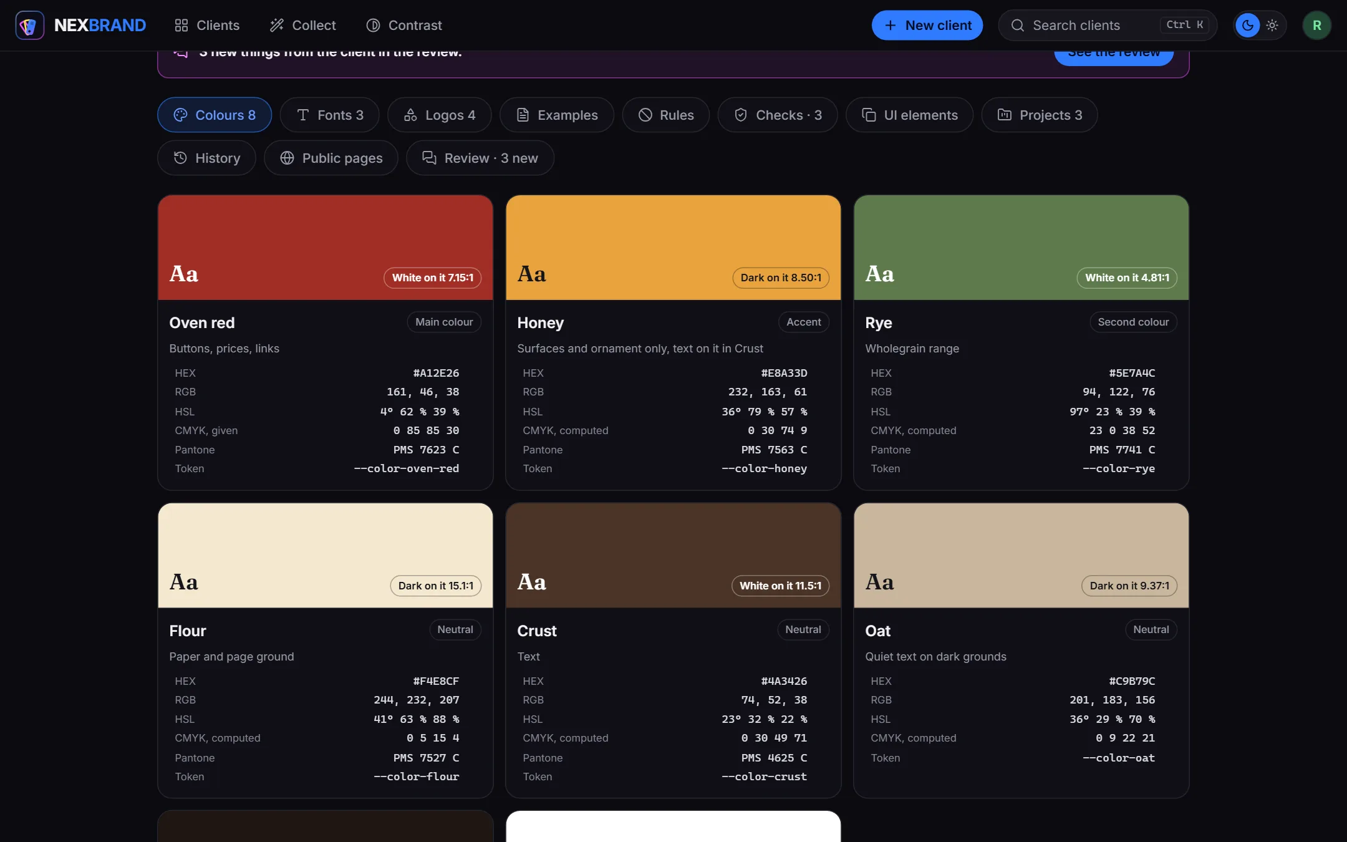Click the Crust RGB value 74, 52, 38
The image size is (1347, 842).
[774, 700]
